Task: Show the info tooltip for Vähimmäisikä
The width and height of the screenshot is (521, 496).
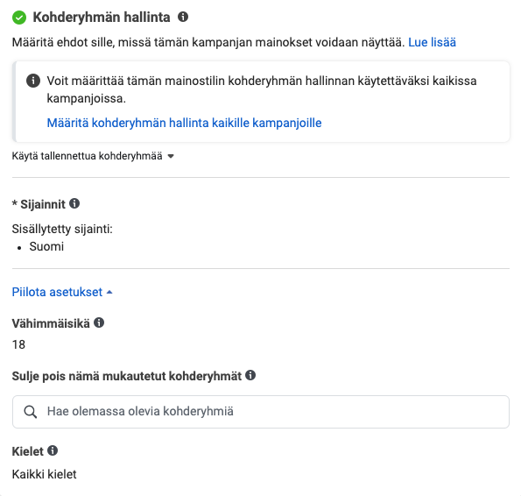Action: point(99,322)
